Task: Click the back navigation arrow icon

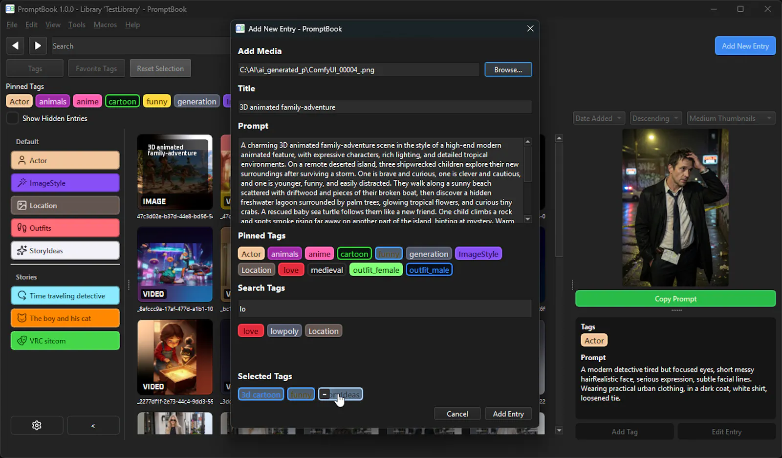Action: coord(16,46)
